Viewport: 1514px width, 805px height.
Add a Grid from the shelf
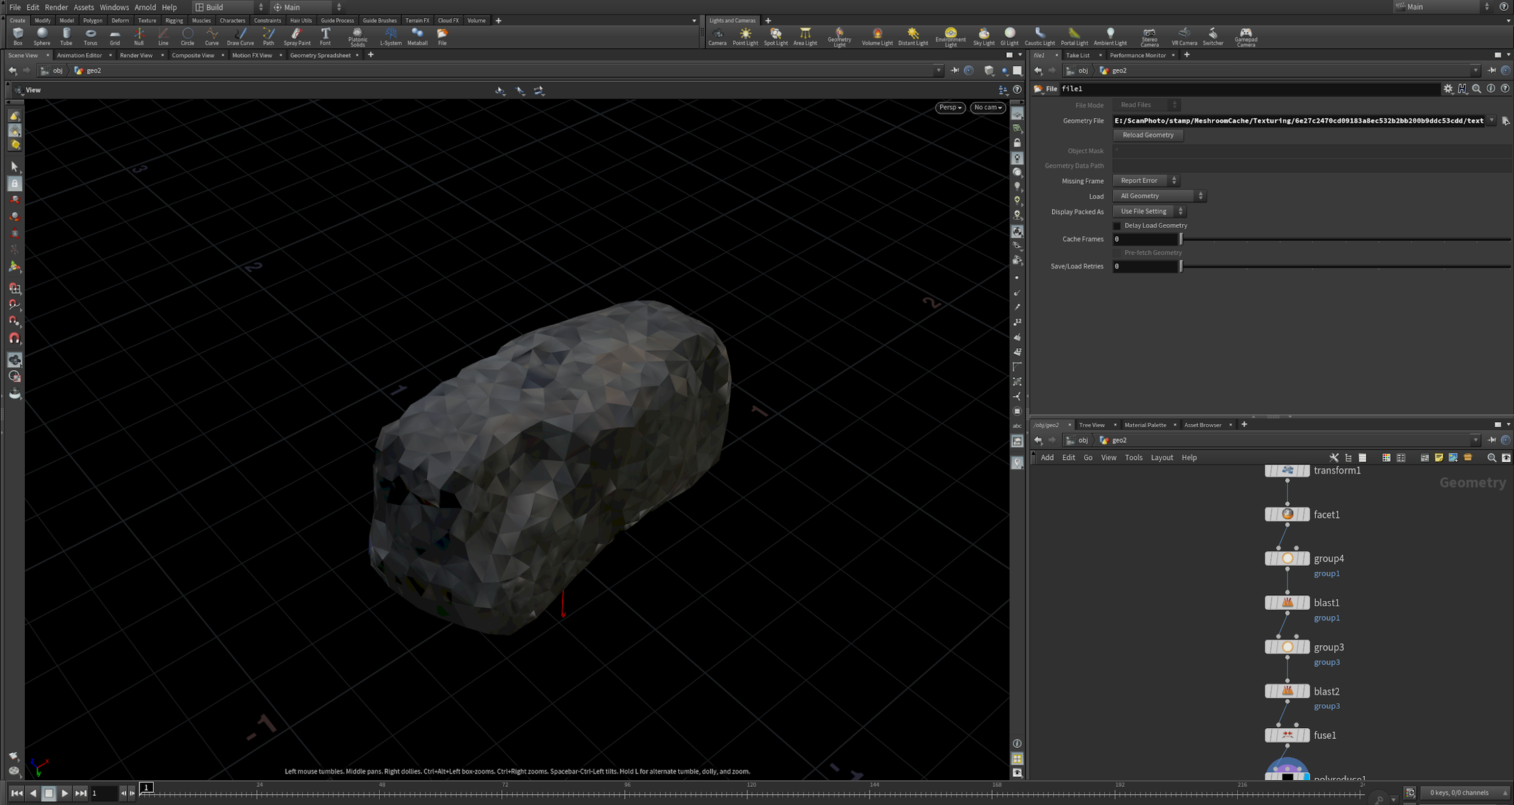[x=115, y=36]
